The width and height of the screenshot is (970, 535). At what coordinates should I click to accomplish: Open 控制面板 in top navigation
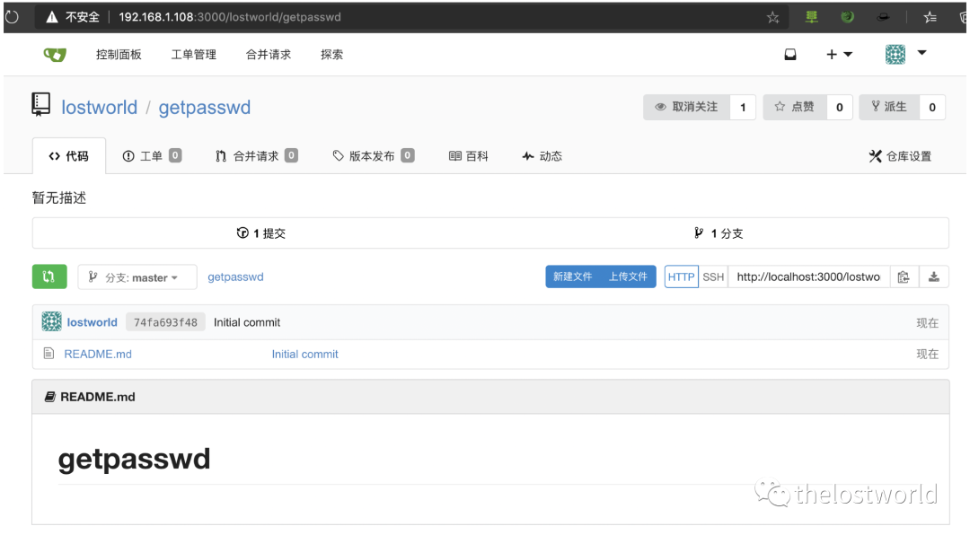[x=119, y=55]
